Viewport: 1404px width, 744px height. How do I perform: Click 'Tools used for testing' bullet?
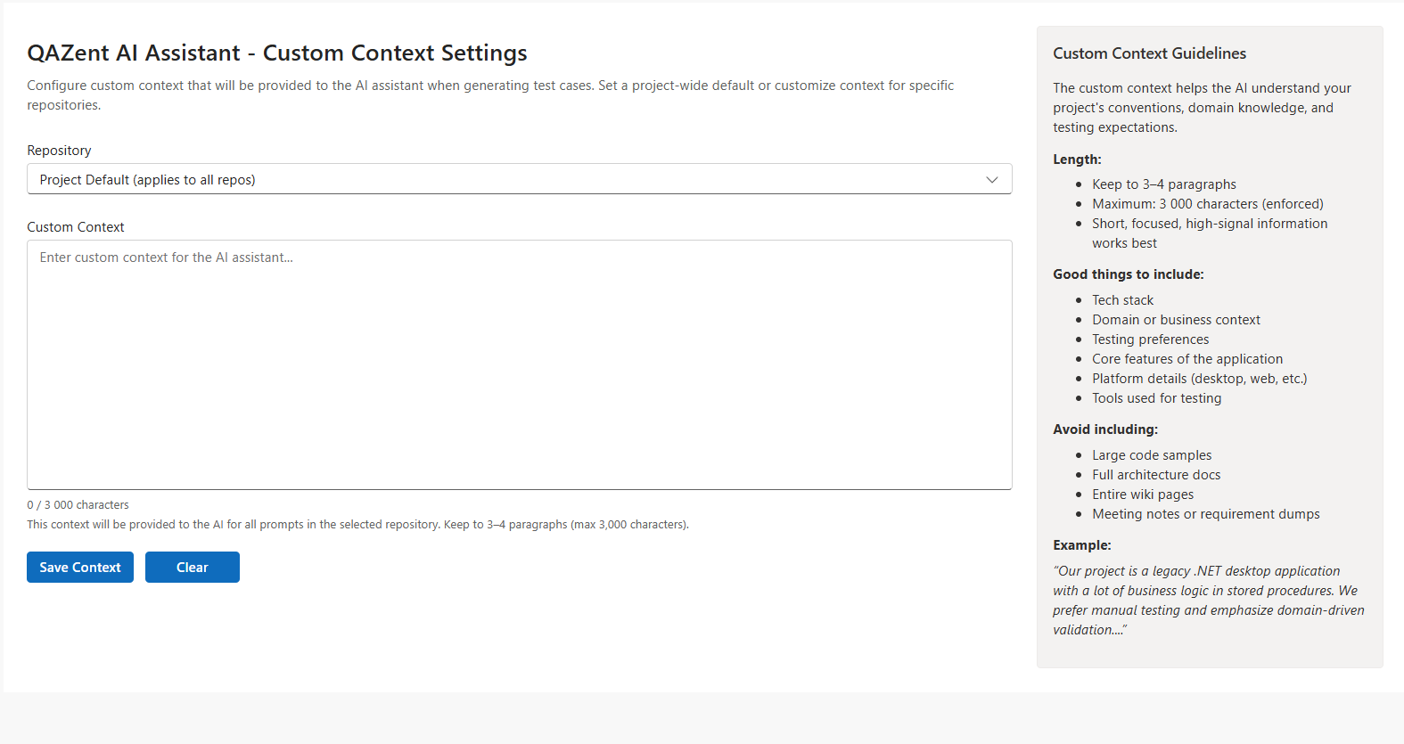click(1157, 398)
